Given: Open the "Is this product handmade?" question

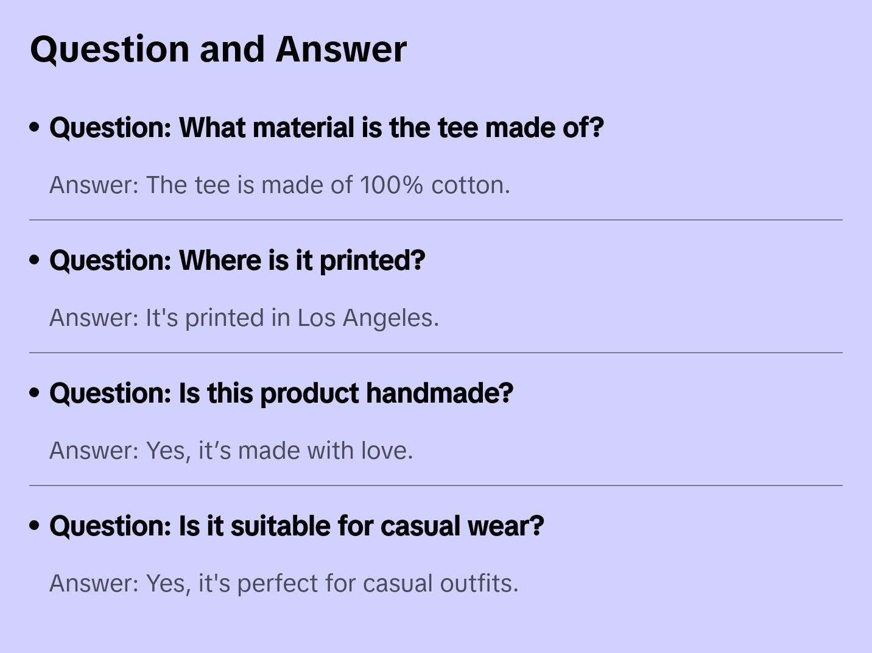Looking at the screenshot, I should point(281,394).
